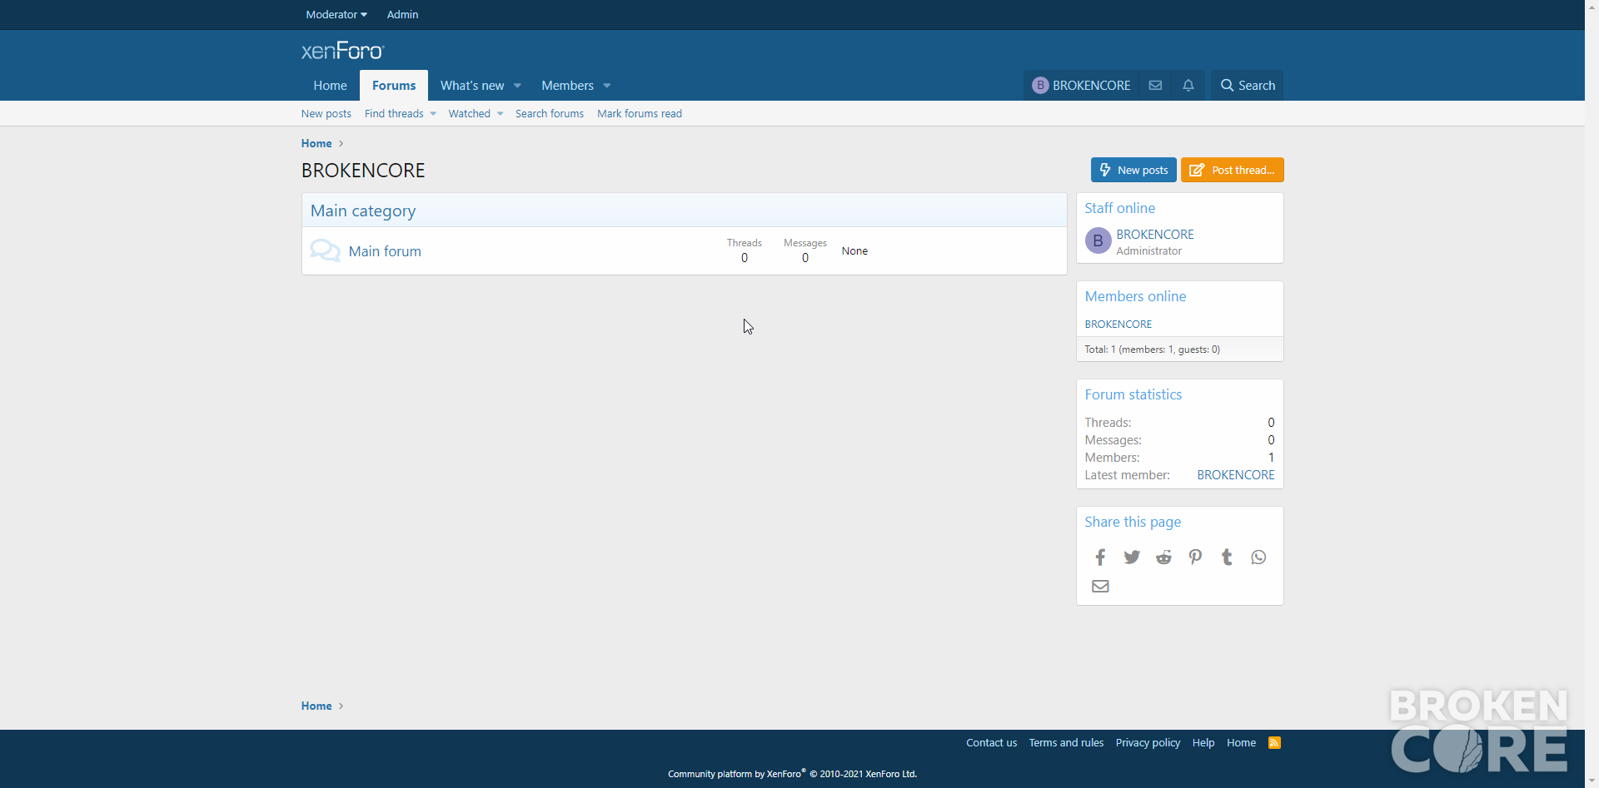Share page on Tumblr

point(1227,557)
